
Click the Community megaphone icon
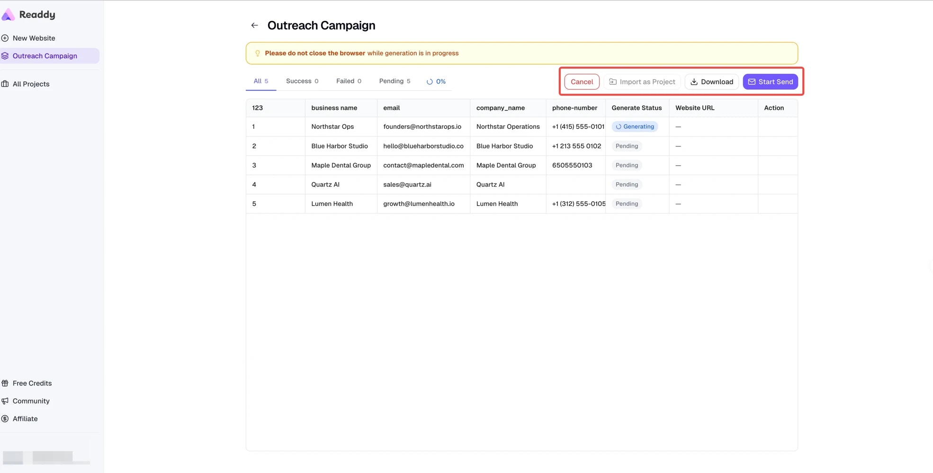5,401
